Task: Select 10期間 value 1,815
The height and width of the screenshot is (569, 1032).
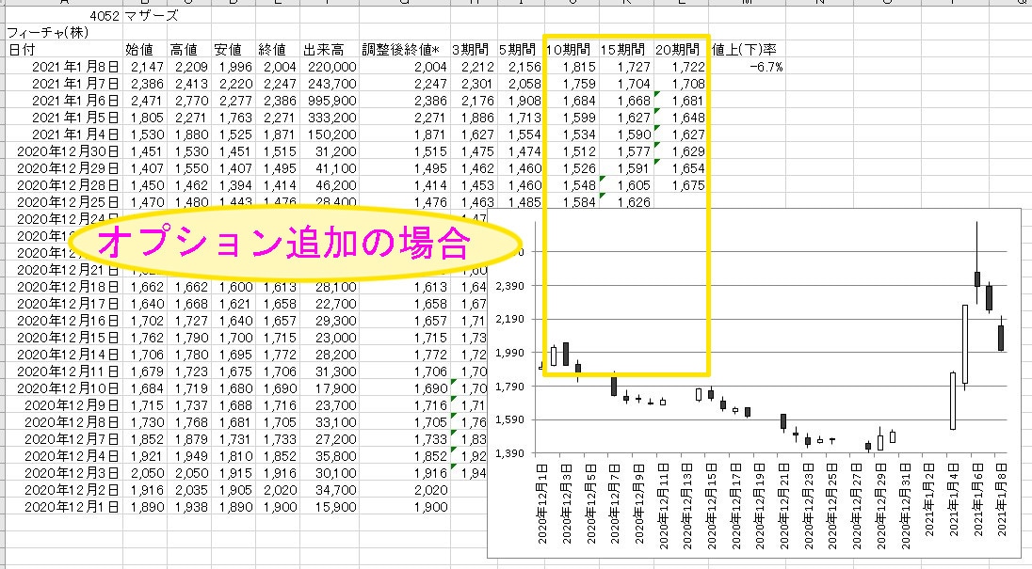Action: (572, 67)
